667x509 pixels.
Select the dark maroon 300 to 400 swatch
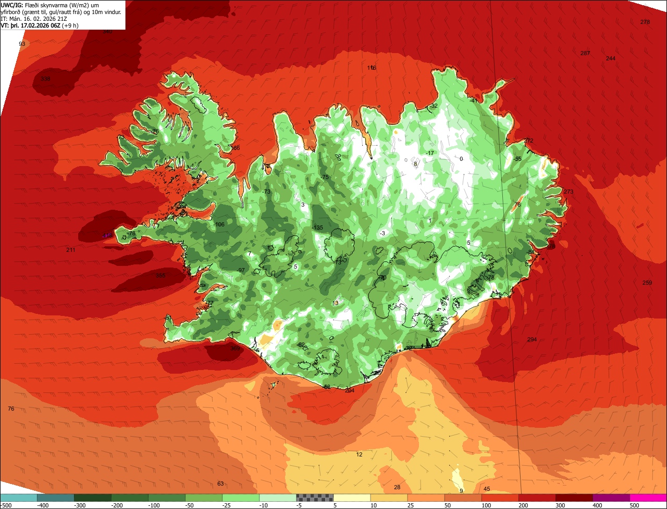click(x=573, y=498)
